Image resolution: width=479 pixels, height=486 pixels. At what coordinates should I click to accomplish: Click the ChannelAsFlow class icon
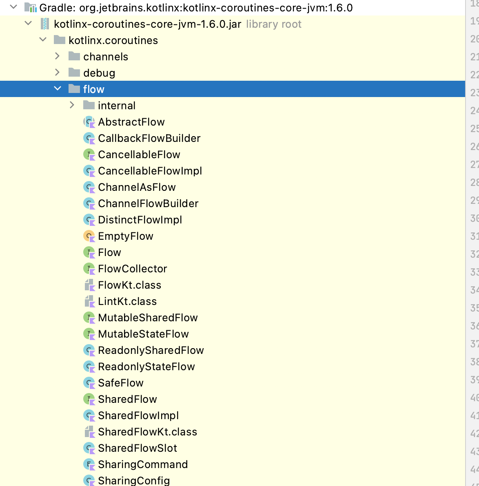coord(89,187)
